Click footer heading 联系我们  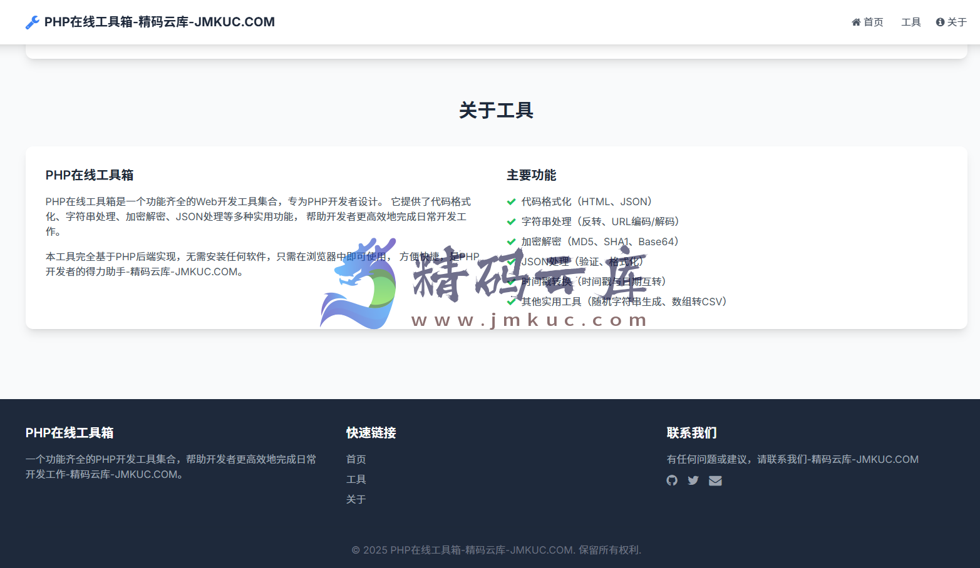click(691, 433)
